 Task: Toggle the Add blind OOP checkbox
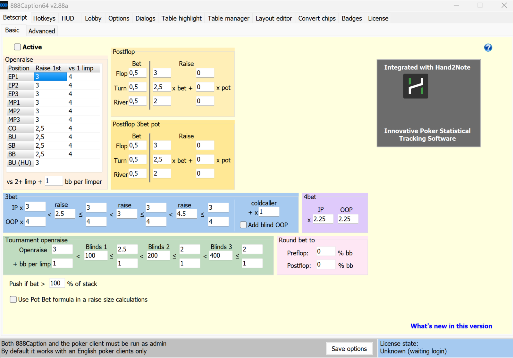(x=243, y=225)
